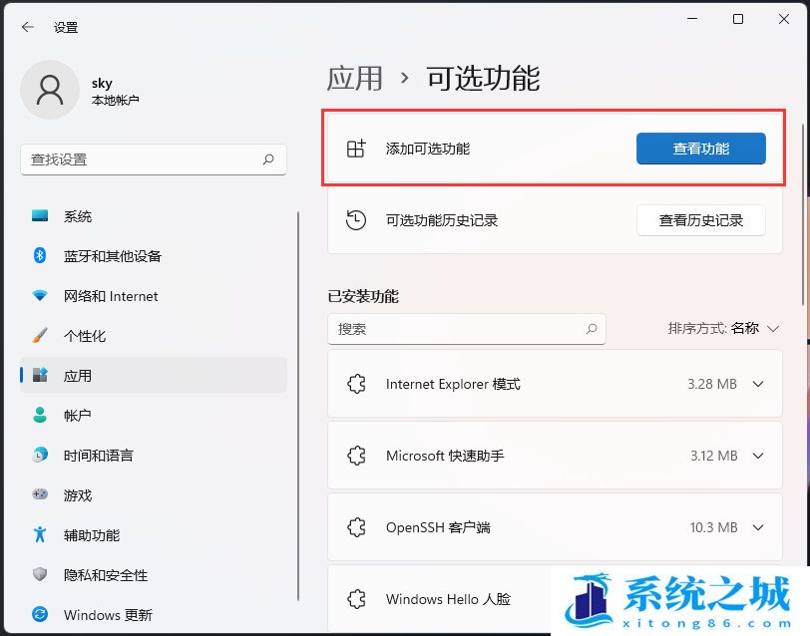810x636 pixels.
Task: Select the Windows 更新 refresh icon
Action: (40, 614)
